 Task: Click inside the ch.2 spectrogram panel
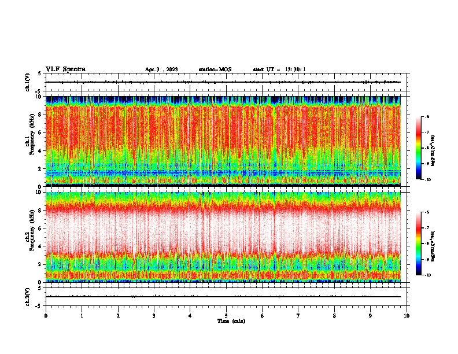click(223, 237)
